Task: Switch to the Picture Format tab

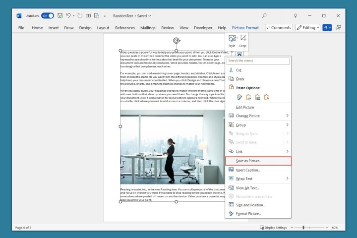Action: pos(245,28)
